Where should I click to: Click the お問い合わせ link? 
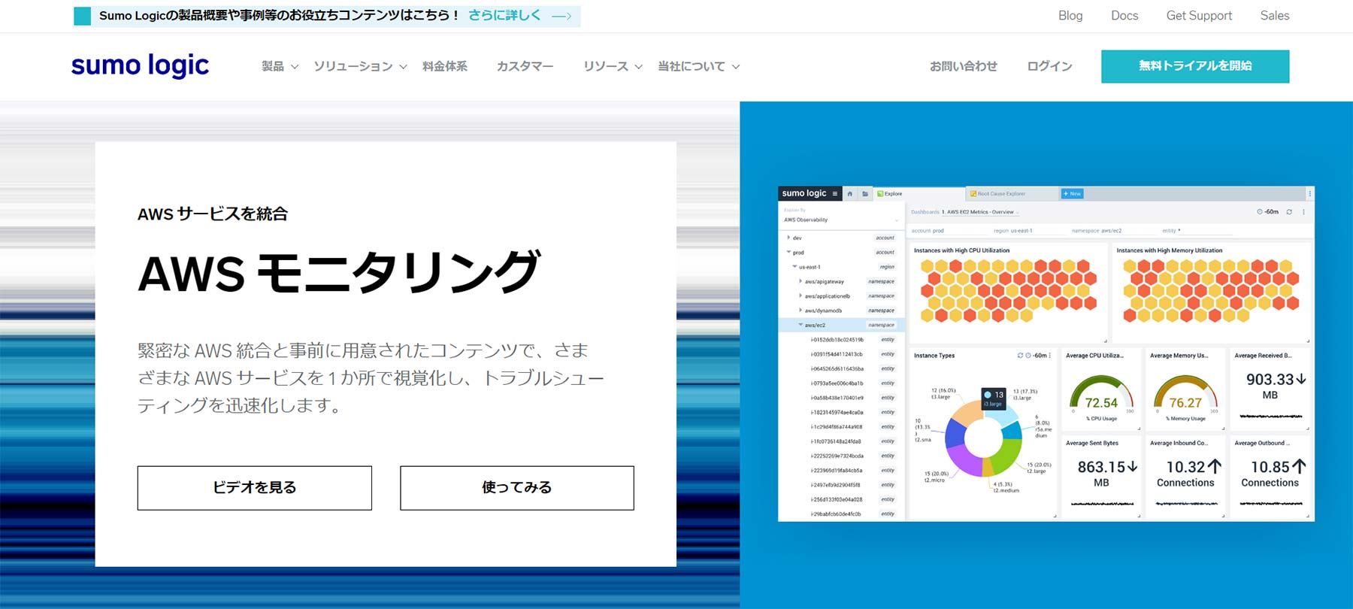click(964, 66)
